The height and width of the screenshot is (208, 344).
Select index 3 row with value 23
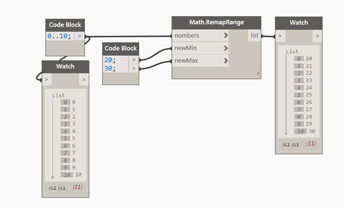pyautogui.click(x=303, y=80)
